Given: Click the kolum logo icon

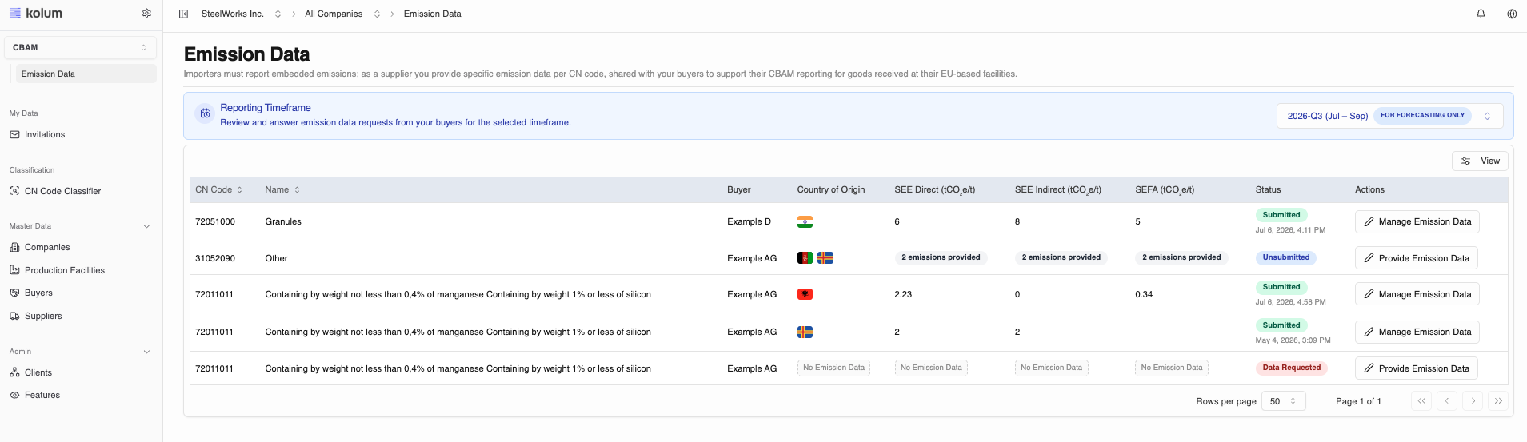Looking at the screenshot, I should tap(15, 13).
